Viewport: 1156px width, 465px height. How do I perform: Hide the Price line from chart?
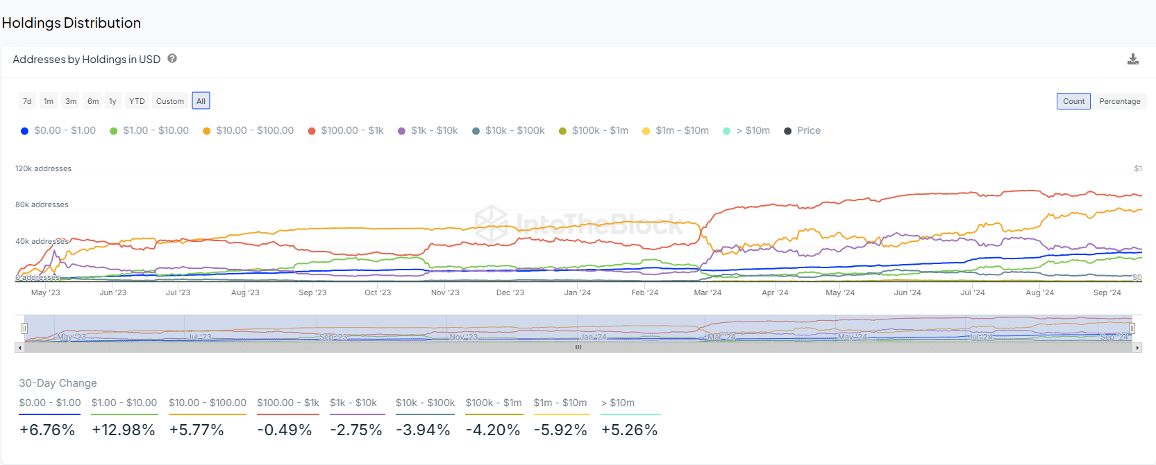tap(803, 130)
